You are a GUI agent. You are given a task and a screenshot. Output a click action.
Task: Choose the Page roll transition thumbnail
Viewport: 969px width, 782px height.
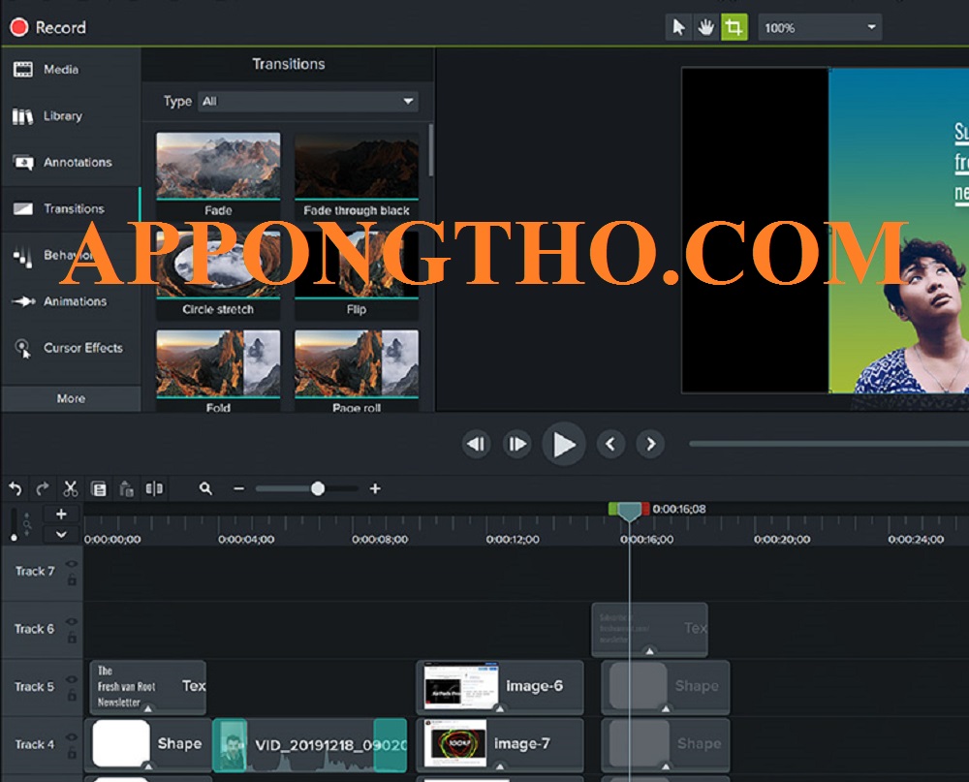[x=357, y=362]
